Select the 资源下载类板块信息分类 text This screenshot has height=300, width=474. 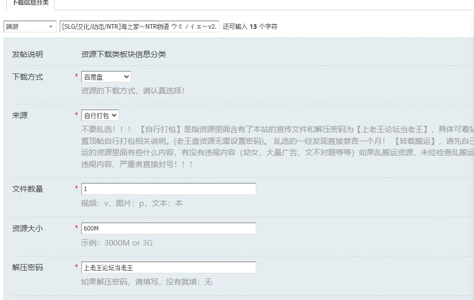pyautogui.click(x=124, y=54)
